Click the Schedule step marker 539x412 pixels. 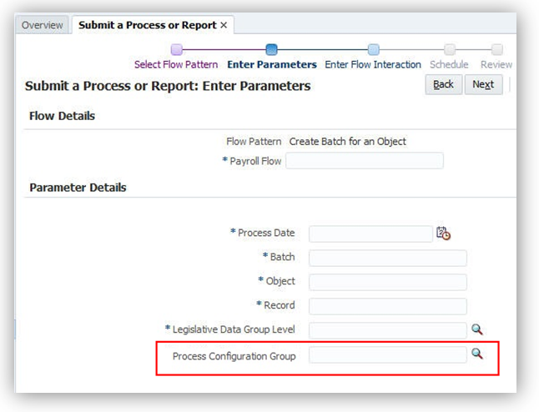(450, 49)
